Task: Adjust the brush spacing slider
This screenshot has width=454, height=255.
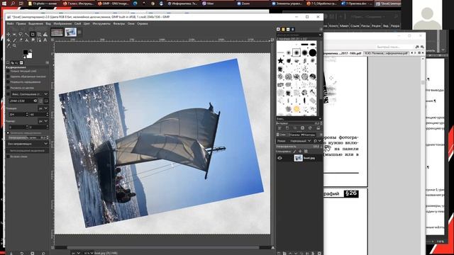Action: 299,123
